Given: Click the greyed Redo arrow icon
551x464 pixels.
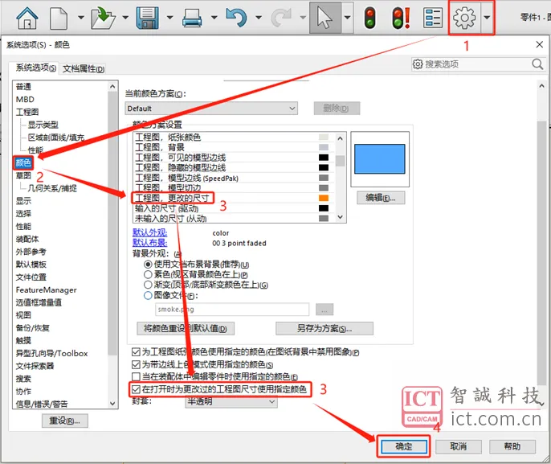Looking at the screenshot, I should pos(281,18).
